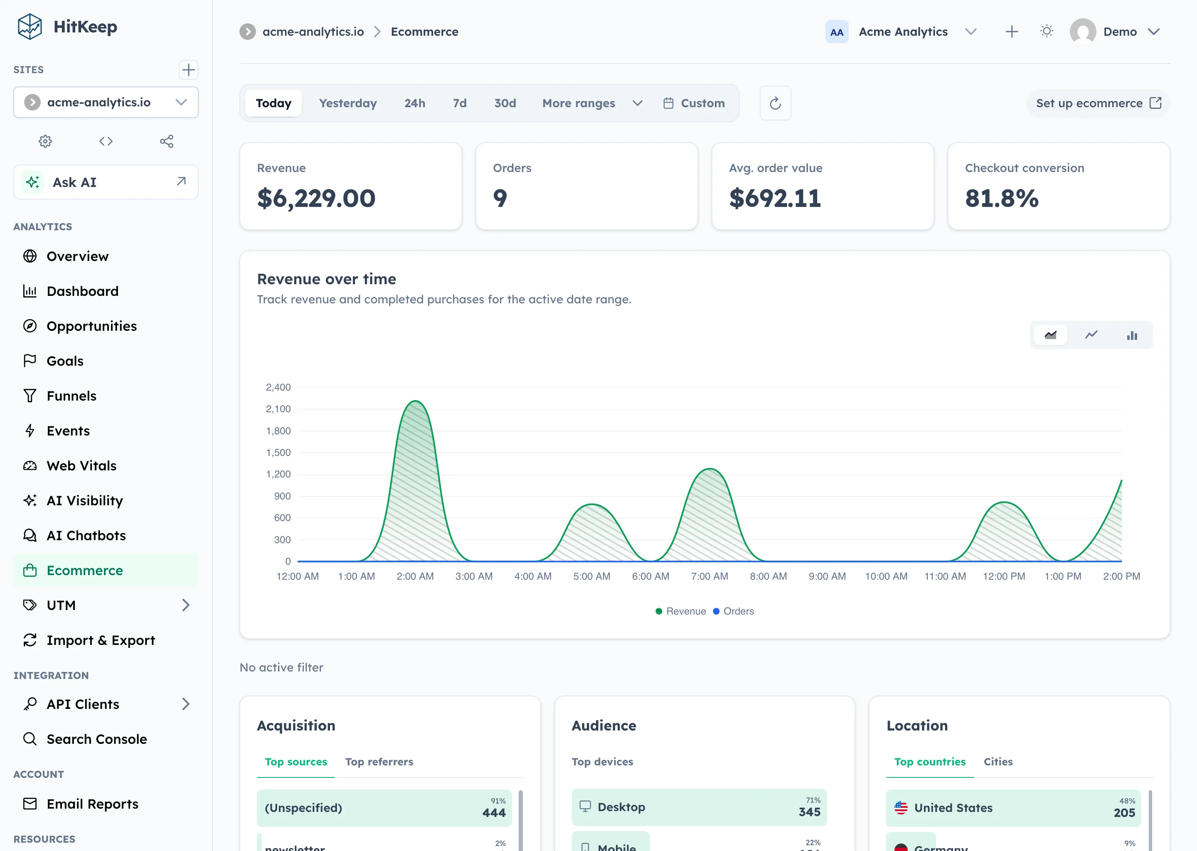
Task: Open the acme-analytics.io site dropdown
Action: coord(106,102)
